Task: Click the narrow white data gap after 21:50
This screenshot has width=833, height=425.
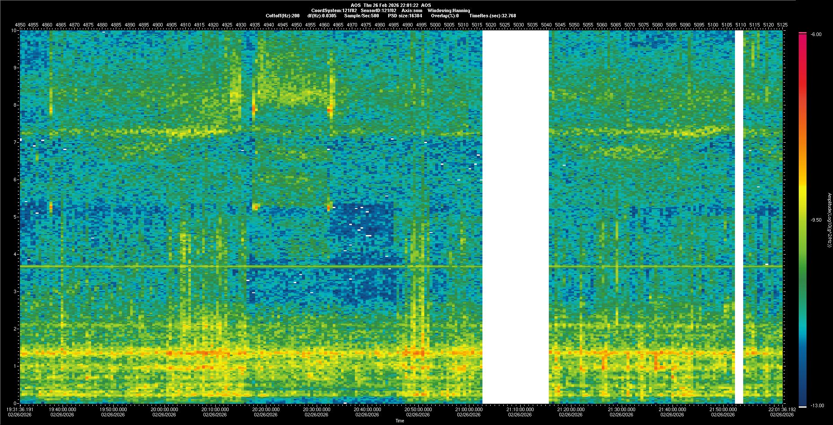Action: pos(739,217)
